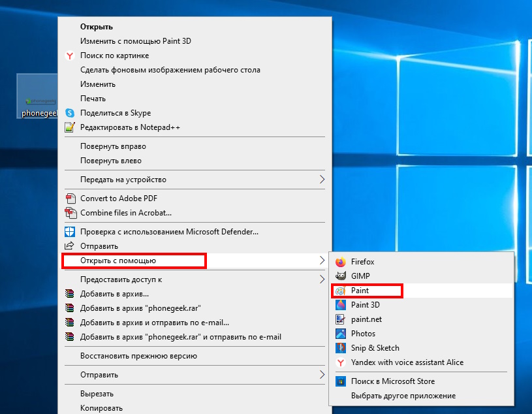532x414 pixels.
Task: Select Добавить в архив и отправить по e-mail...
Action: [155, 323]
